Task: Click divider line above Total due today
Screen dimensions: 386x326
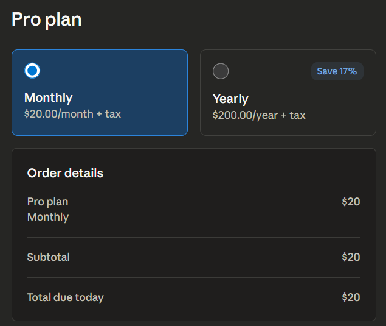Action: [193, 277]
